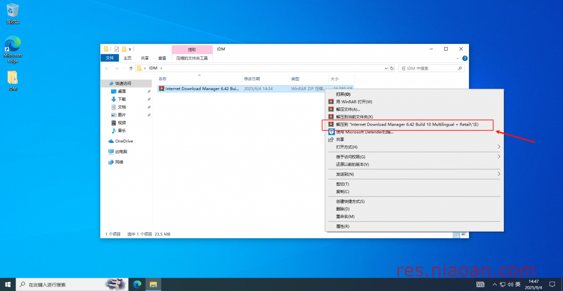Open the Recycle Bin desktop icon

(x=13, y=14)
